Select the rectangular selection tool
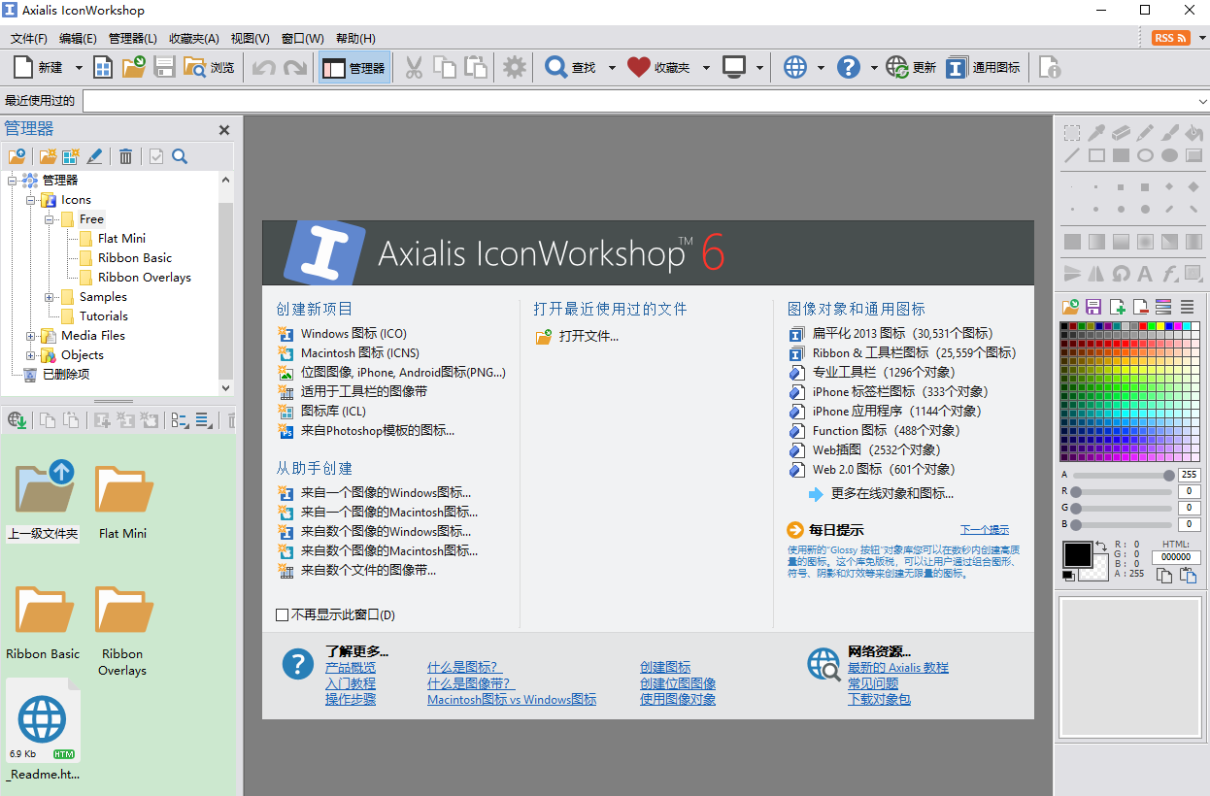The image size is (1210, 796). tap(1072, 133)
